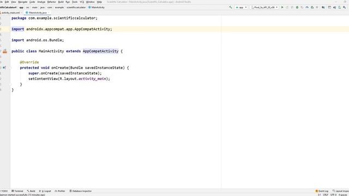Open the Edit menu

(x=7, y=2)
